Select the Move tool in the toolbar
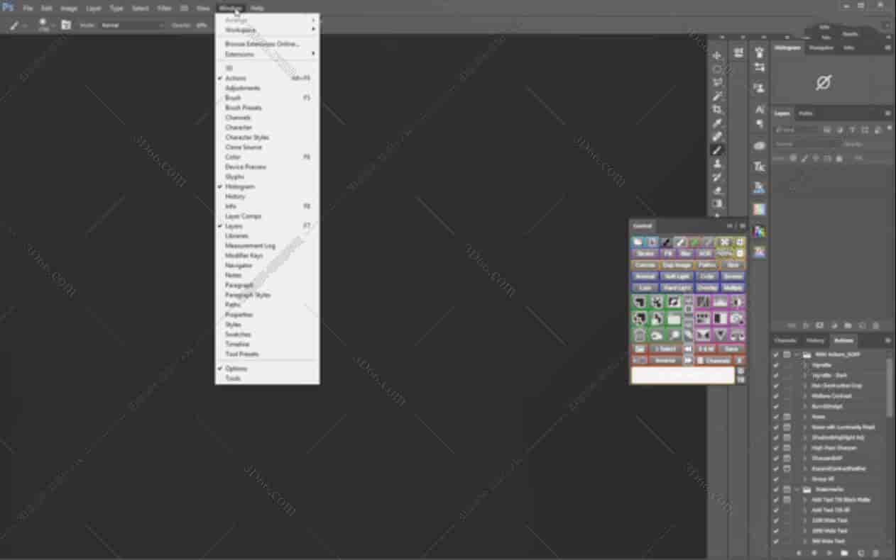 click(717, 56)
